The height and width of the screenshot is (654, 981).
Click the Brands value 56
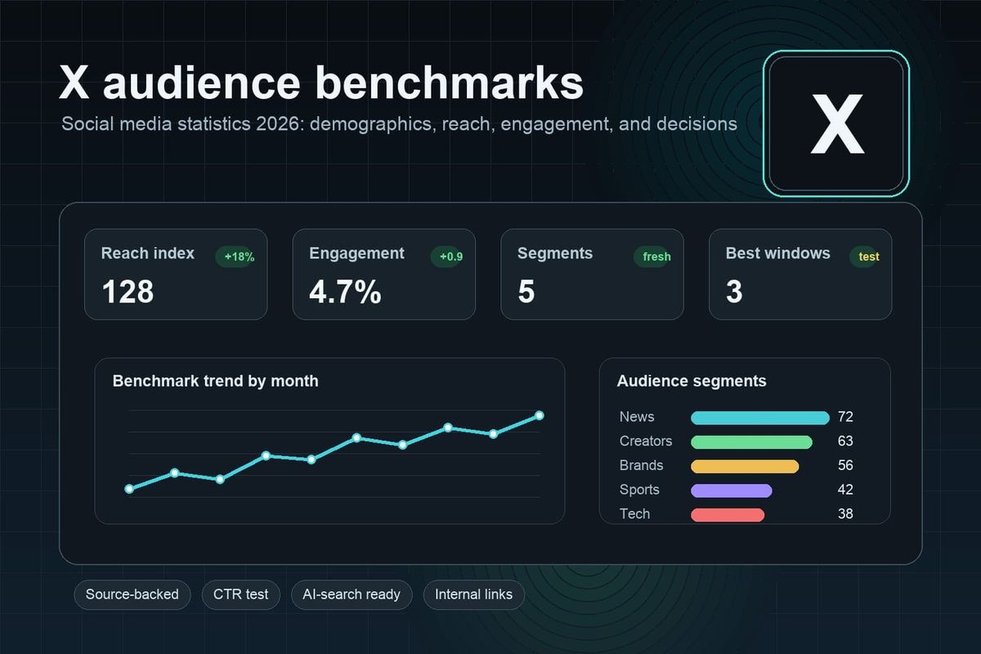[x=845, y=466]
